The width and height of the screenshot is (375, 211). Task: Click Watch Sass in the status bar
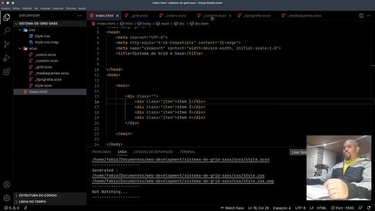(x=232, y=208)
